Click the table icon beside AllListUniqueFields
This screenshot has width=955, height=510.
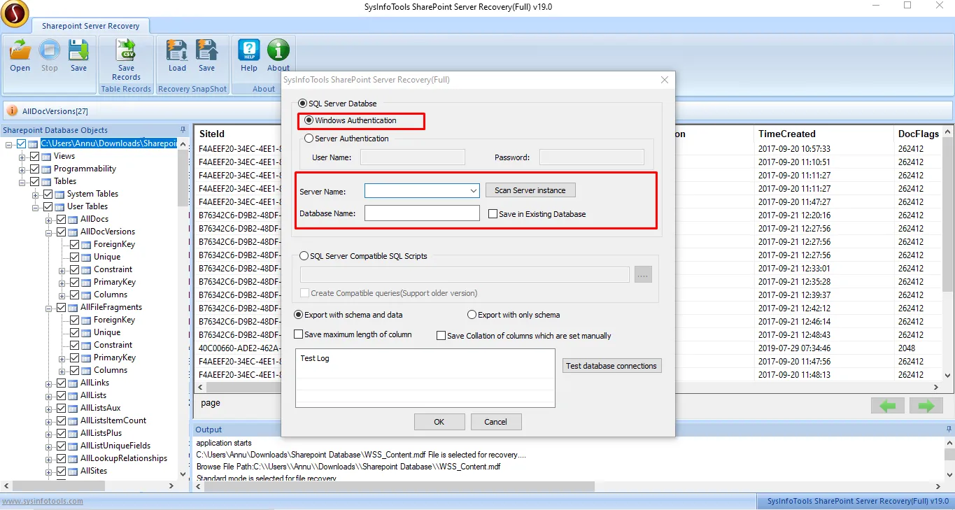[x=73, y=446]
